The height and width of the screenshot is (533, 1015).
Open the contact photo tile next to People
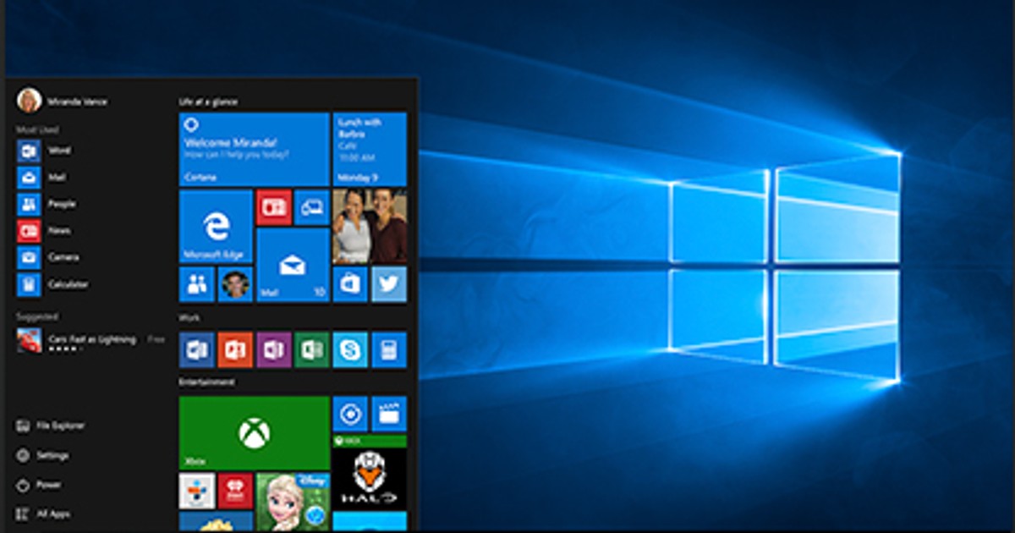click(235, 284)
